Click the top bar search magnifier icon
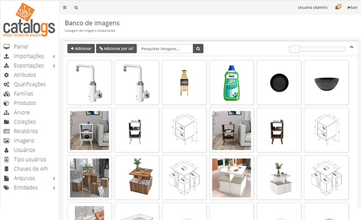 (x=76, y=8)
